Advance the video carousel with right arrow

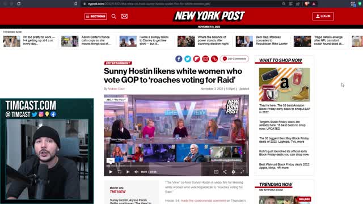pos(244,153)
